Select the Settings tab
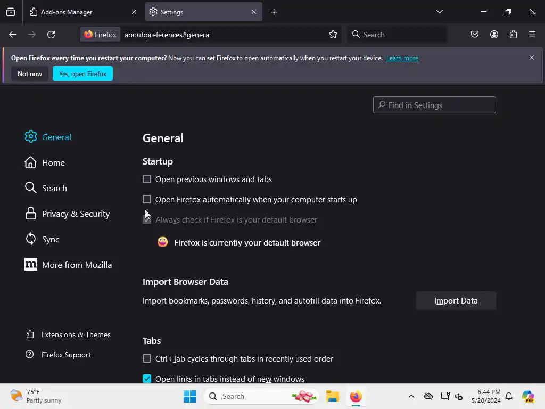This screenshot has width=545, height=409. 203,12
